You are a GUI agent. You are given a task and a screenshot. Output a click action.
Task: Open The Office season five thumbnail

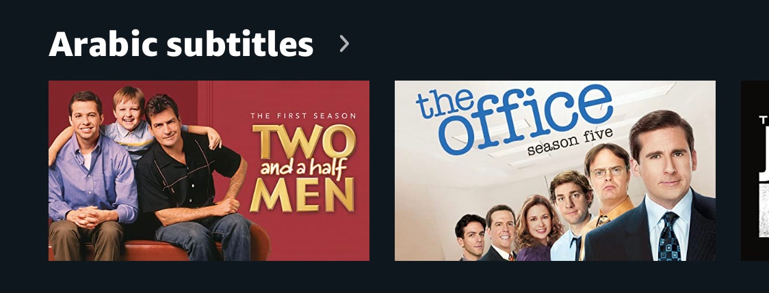click(x=555, y=171)
